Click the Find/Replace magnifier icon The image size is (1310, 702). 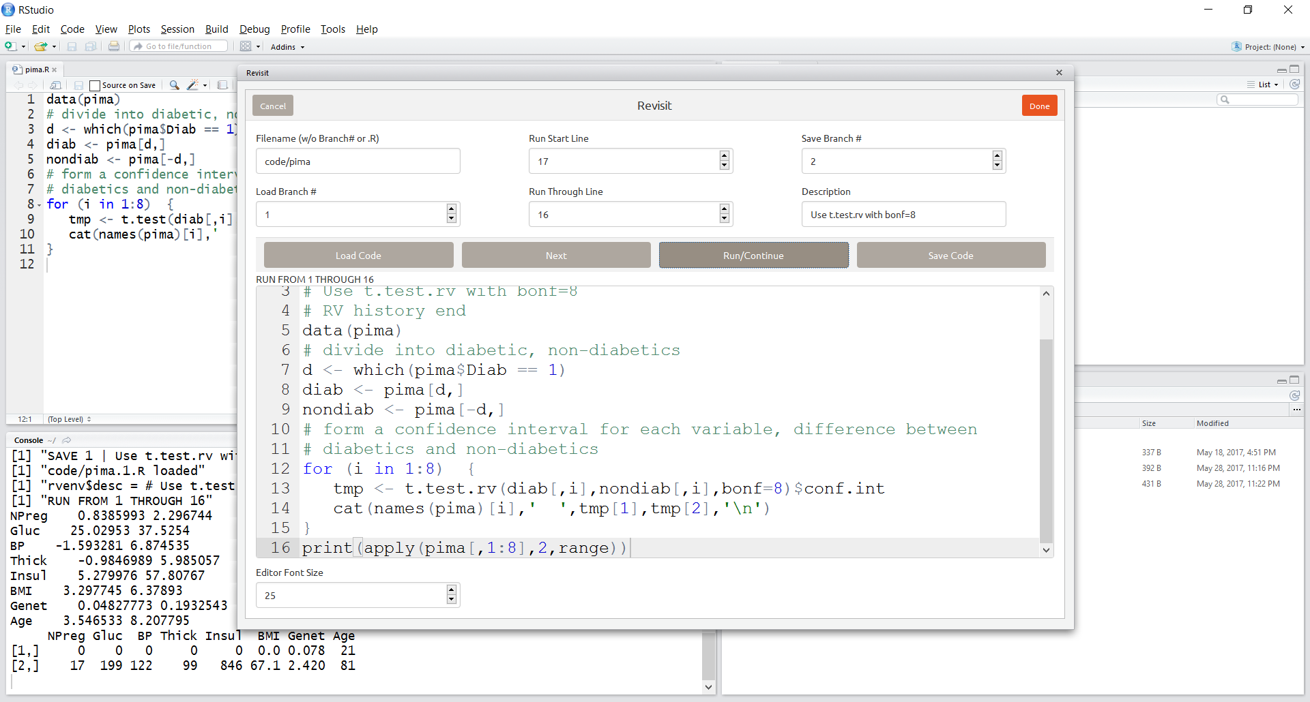175,85
